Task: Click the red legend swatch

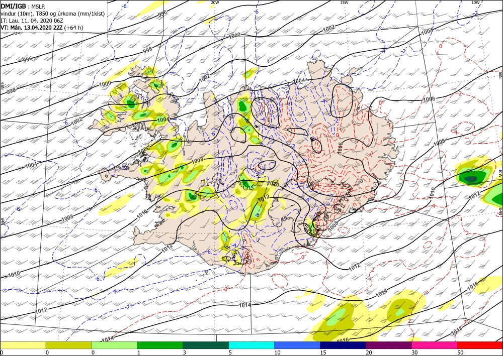Action: pyautogui.click(x=480, y=345)
